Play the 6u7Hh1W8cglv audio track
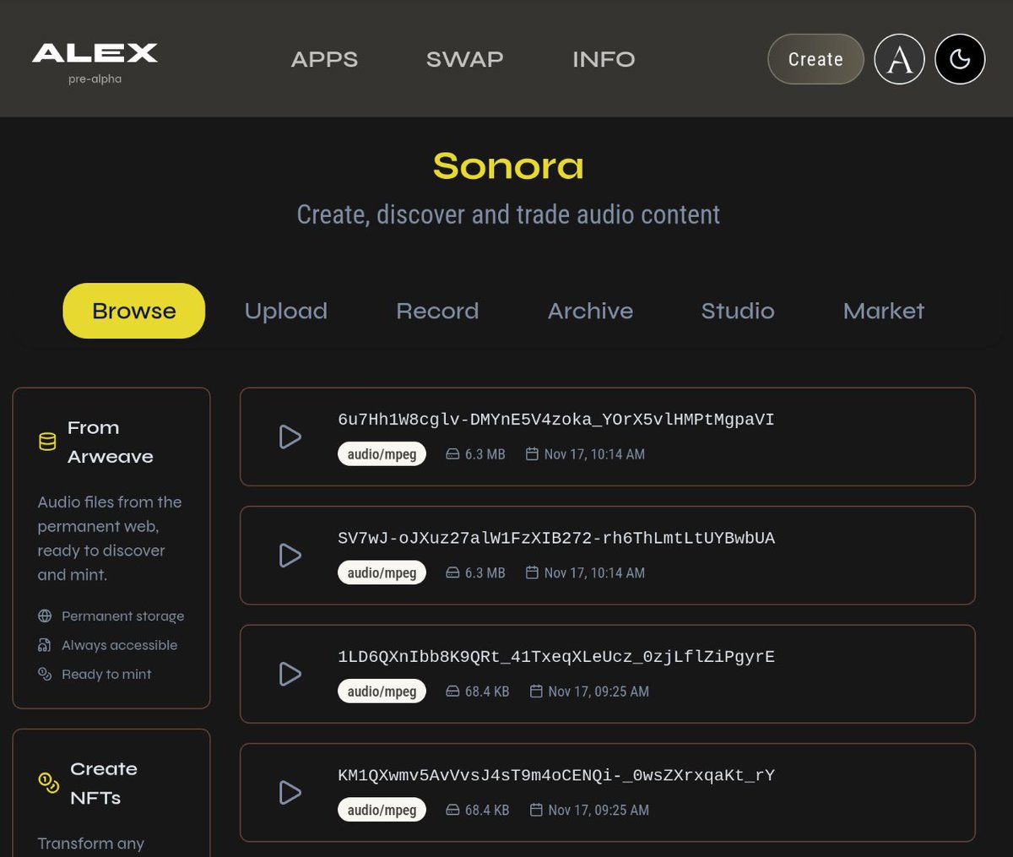 pyautogui.click(x=290, y=437)
